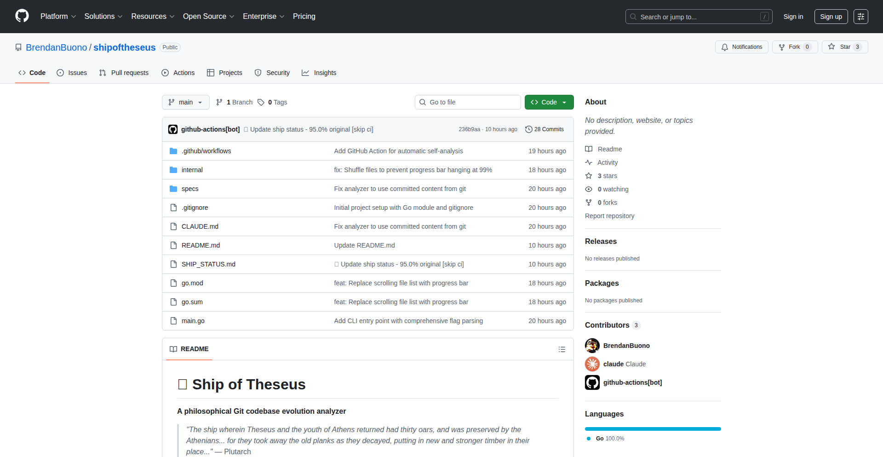Click the tag icon next to Tags

261,102
